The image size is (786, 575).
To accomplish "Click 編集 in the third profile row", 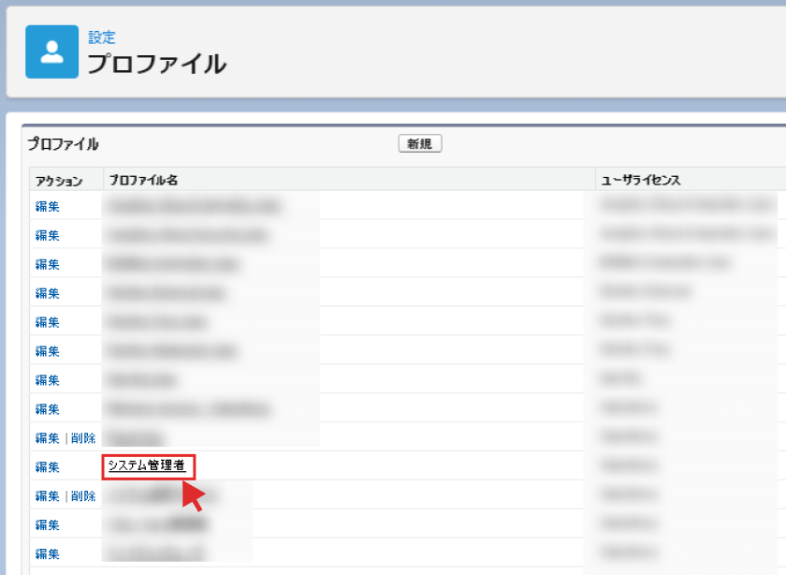I will [x=47, y=264].
